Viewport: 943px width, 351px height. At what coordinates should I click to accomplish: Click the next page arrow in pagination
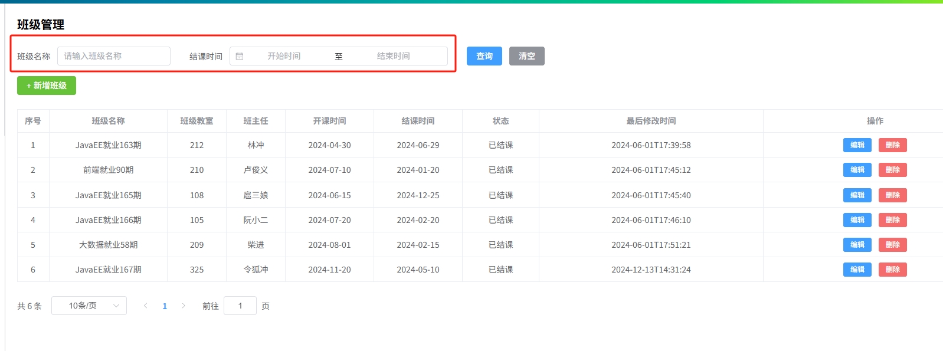click(184, 306)
